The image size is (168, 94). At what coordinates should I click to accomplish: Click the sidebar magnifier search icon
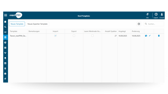click(5, 27)
